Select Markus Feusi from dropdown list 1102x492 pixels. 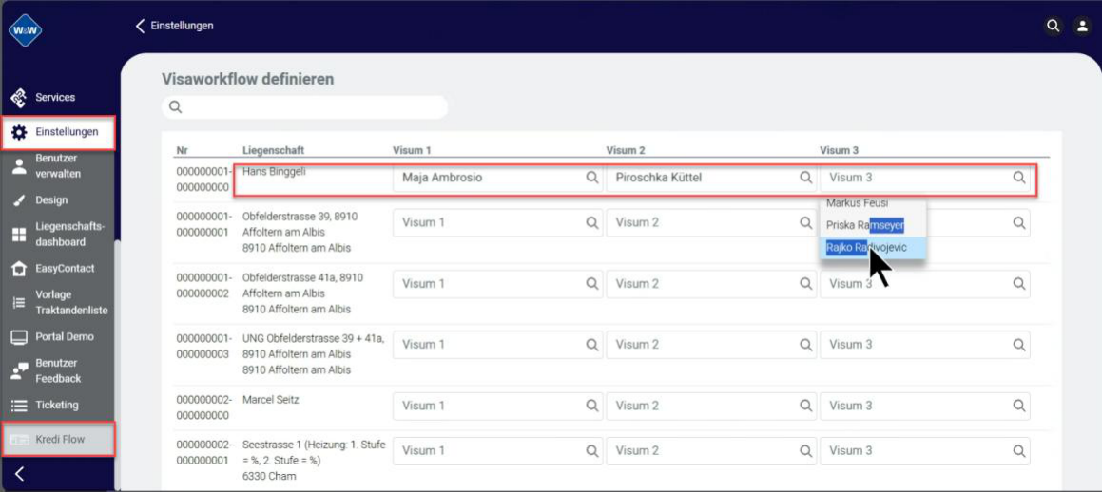(x=873, y=203)
